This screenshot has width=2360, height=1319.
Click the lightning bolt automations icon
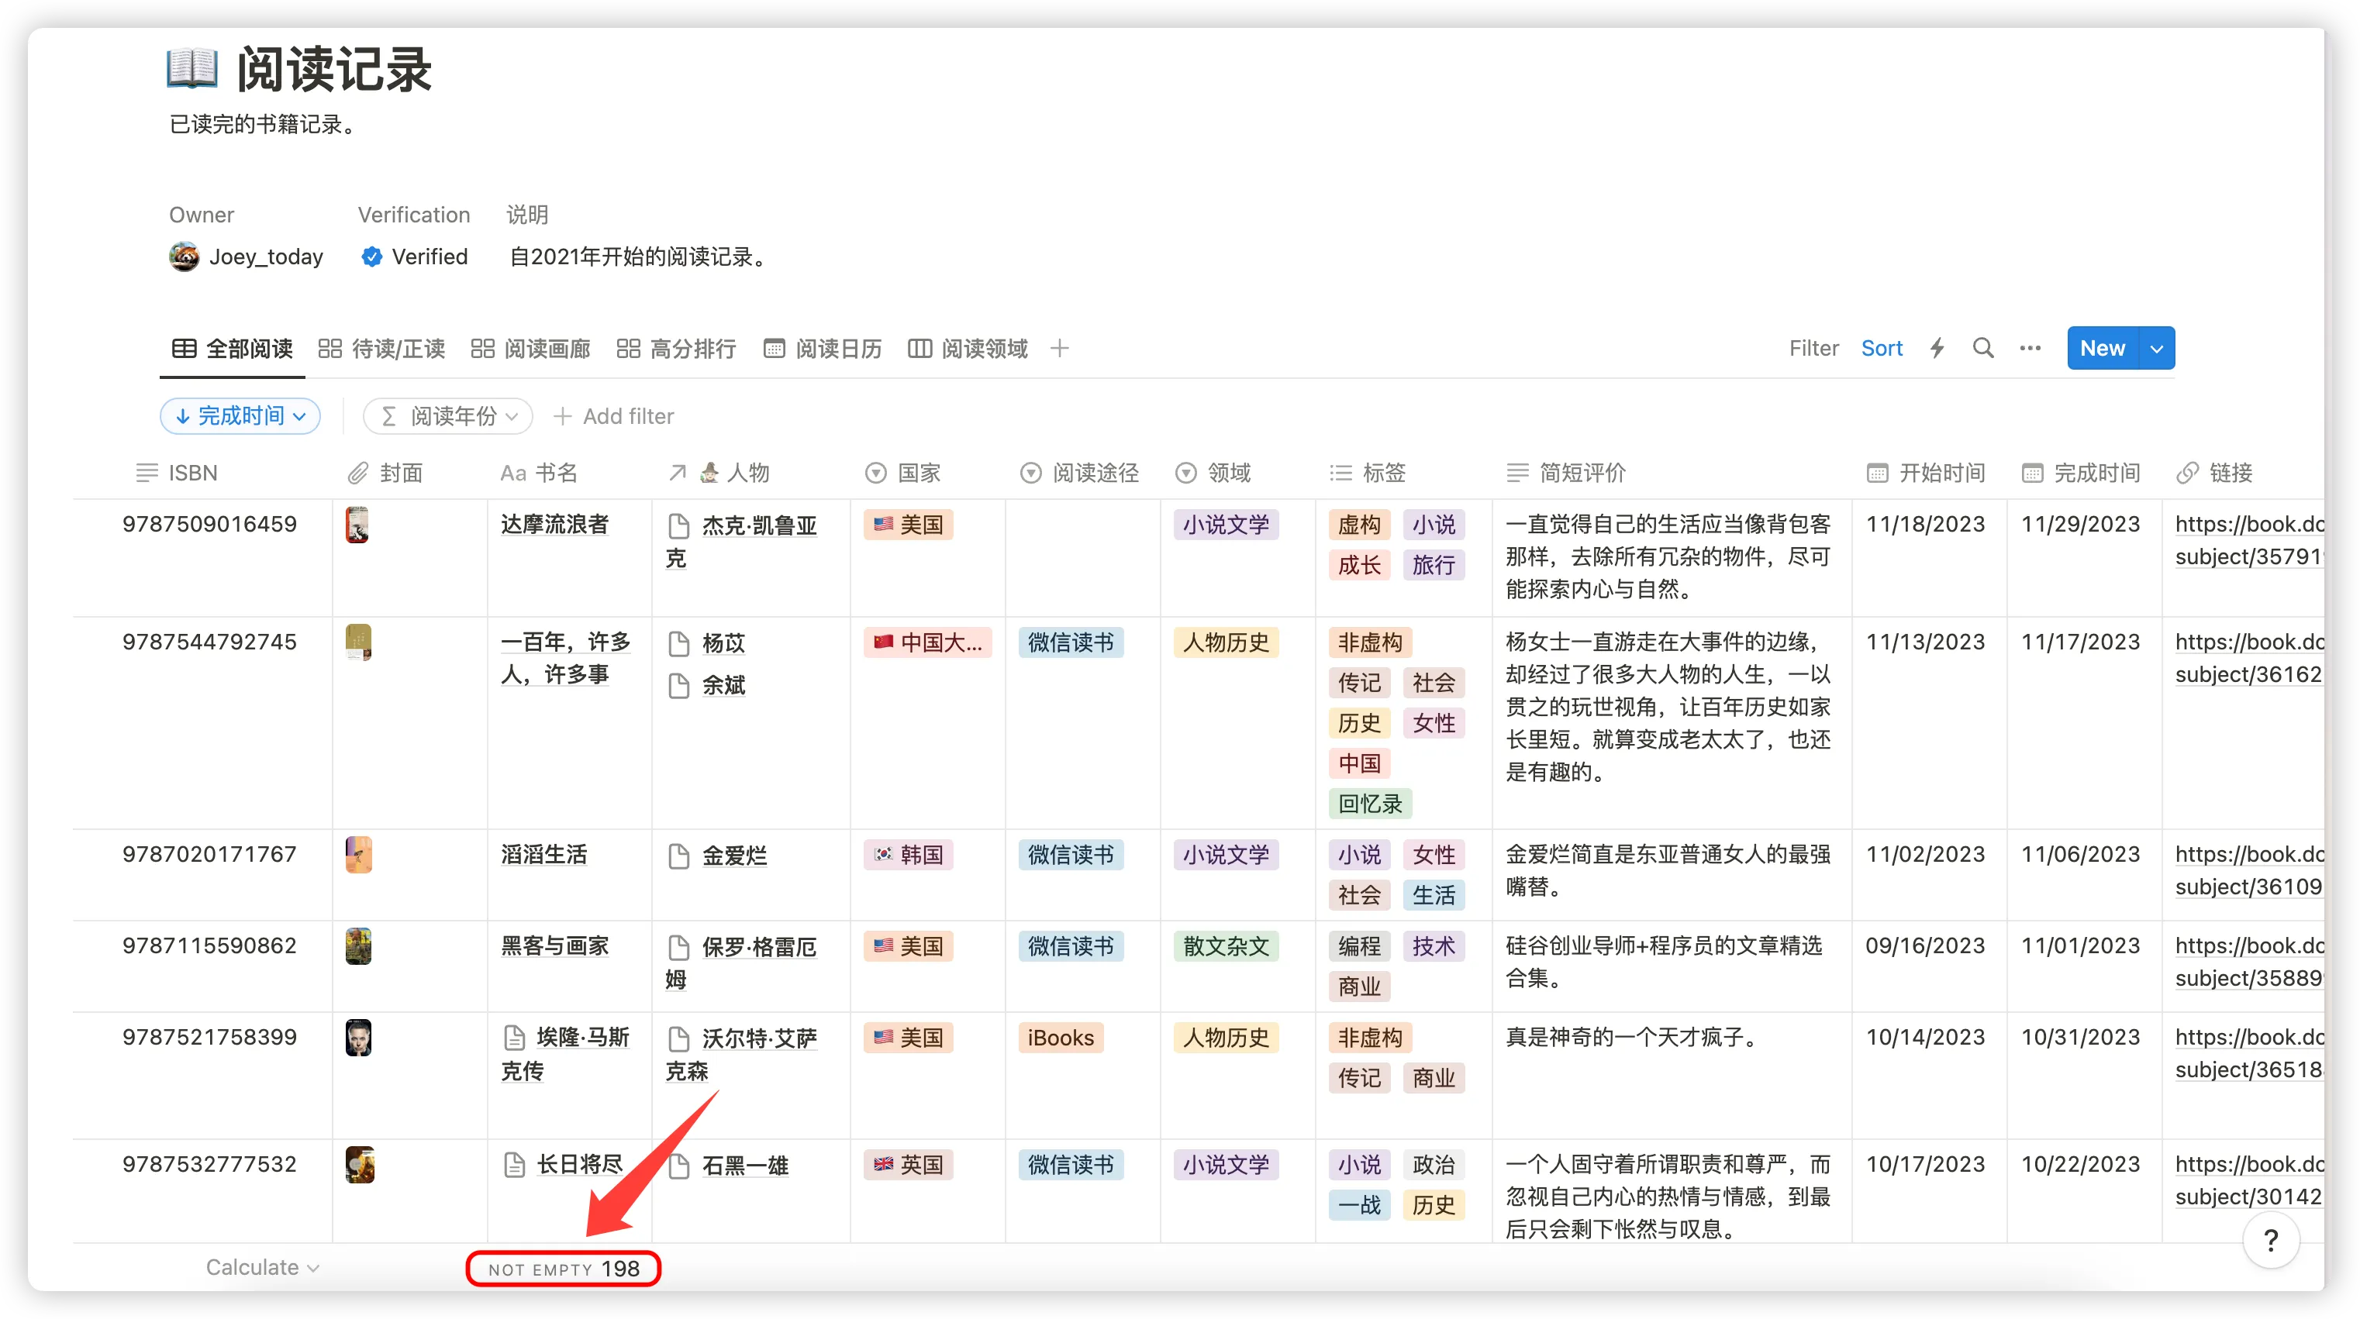(x=1937, y=348)
